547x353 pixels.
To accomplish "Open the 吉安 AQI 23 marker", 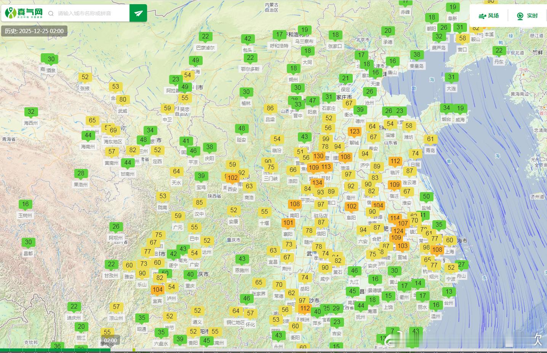I will (x=336, y=323).
